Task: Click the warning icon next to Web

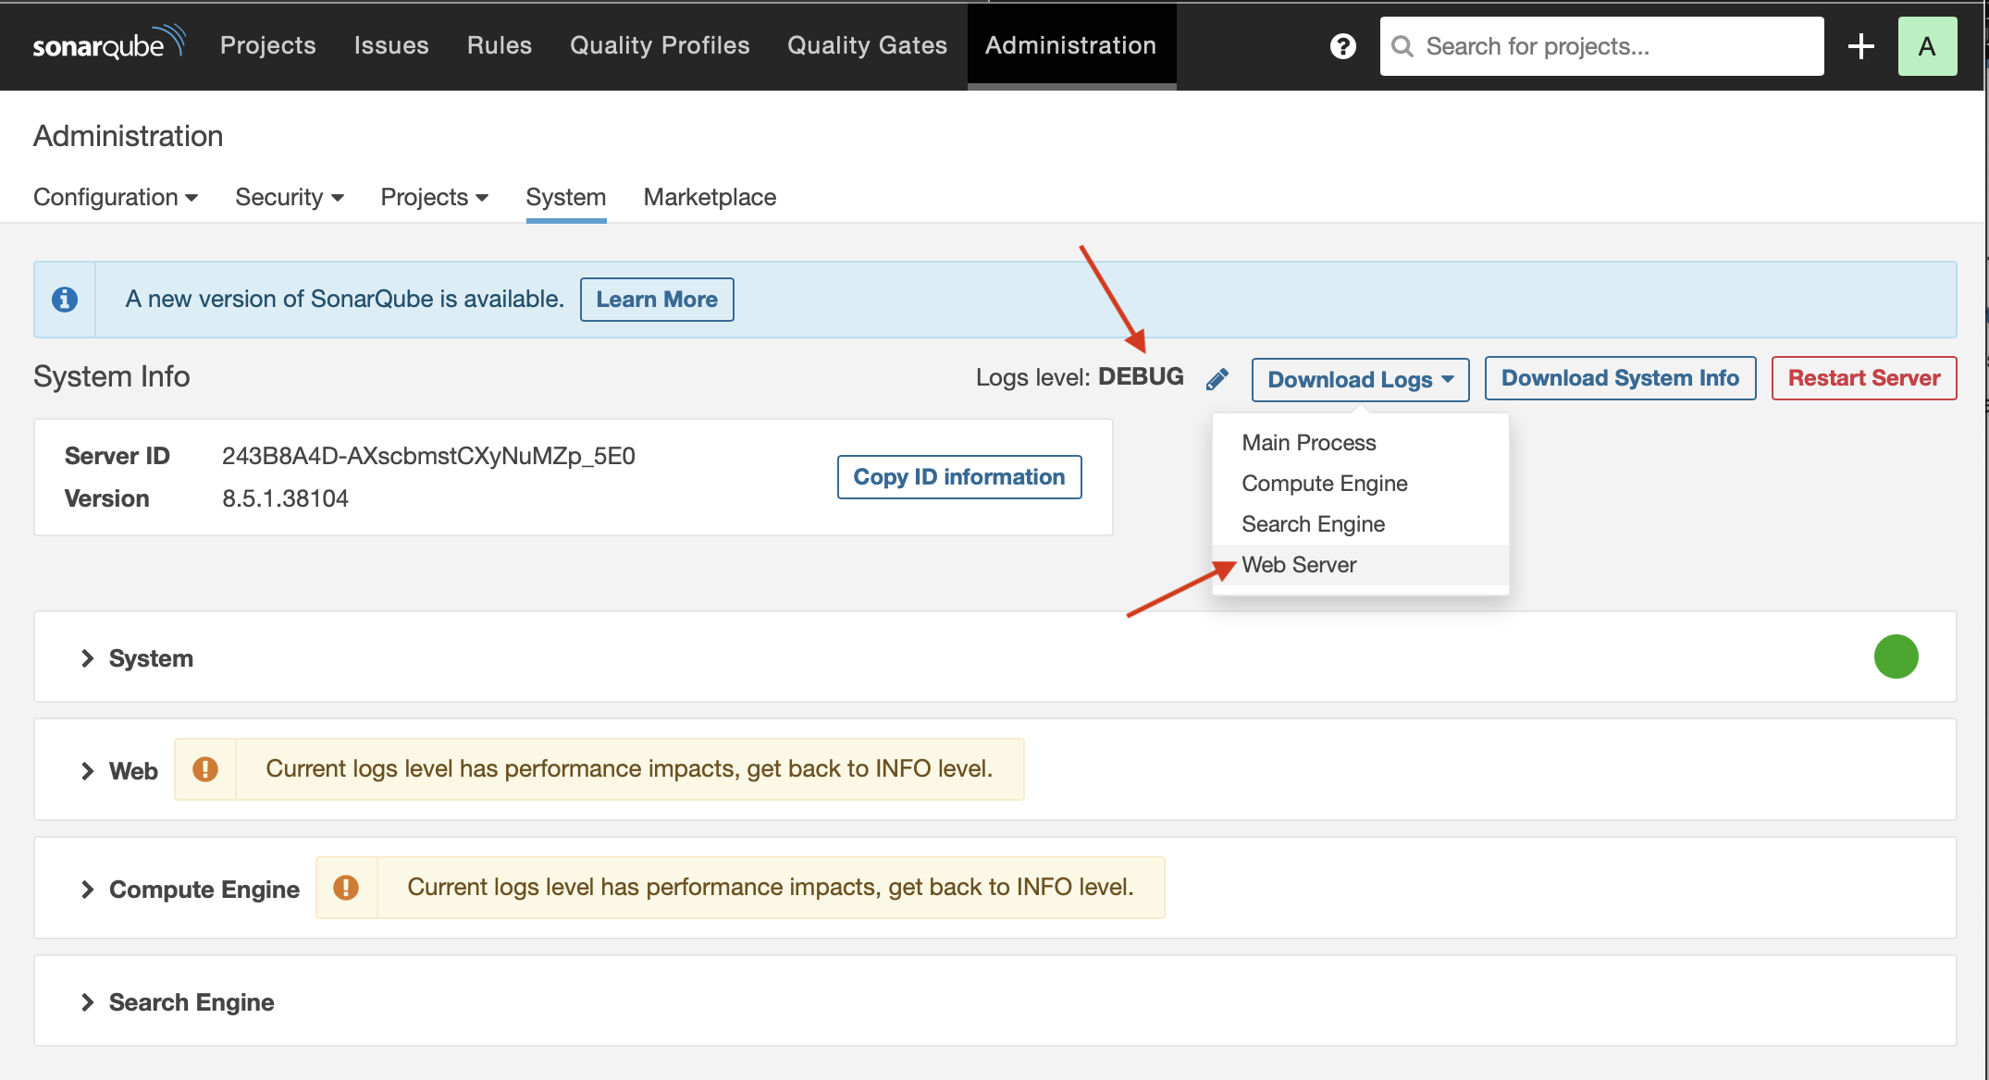Action: coord(204,768)
